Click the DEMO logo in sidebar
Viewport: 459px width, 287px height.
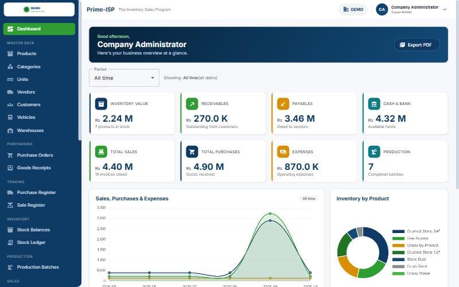39,9
